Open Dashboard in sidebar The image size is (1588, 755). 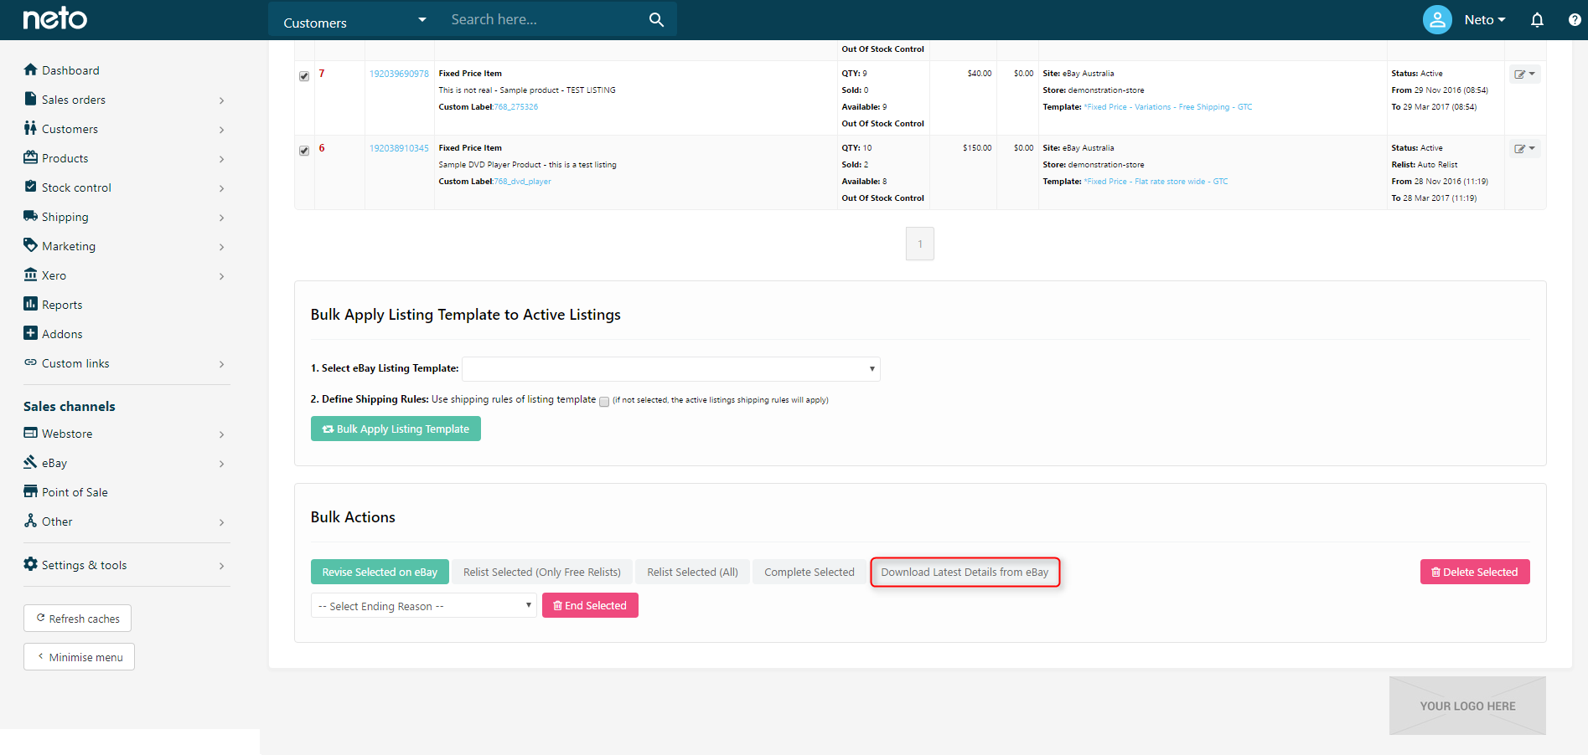pyautogui.click(x=70, y=70)
